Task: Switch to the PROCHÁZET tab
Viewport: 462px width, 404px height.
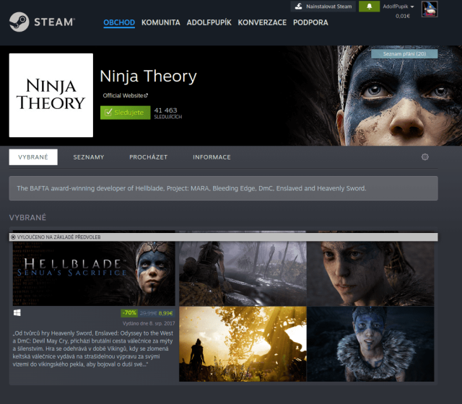Action: pos(148,157)
